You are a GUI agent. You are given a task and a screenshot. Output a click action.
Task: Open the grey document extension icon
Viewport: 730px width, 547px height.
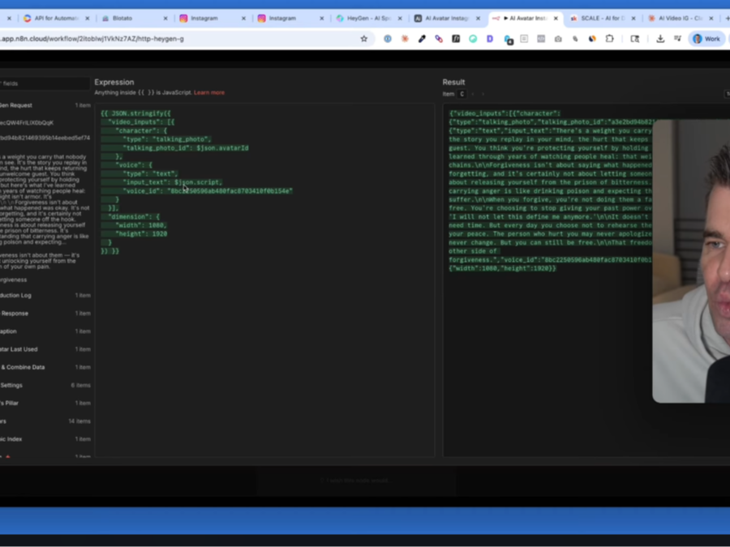pyautogui.click(x=524, y=39)
